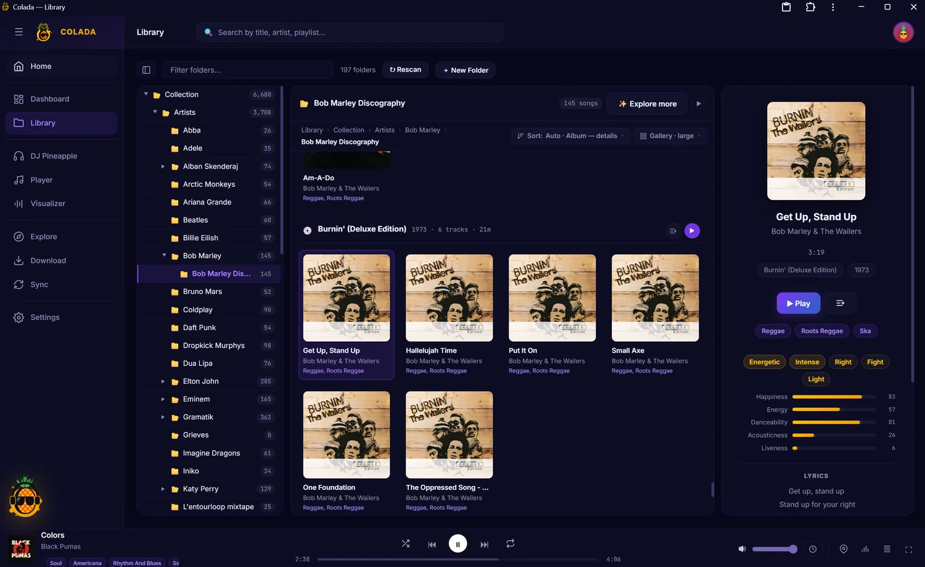925x567 pixels.
Task: Open DJ Pineapple in the sidebar
Action: pyautogui.click(x=61, y=156)
